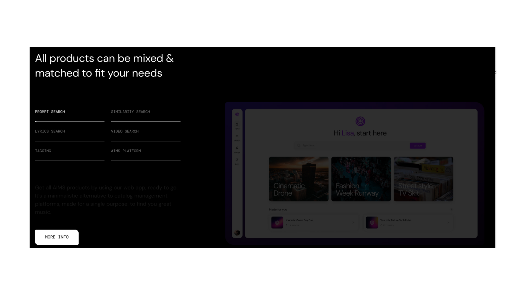This screenshot has height=295, width=526.
Task: Click the large AIMS logo above greeting
Action: coord(360,121)
